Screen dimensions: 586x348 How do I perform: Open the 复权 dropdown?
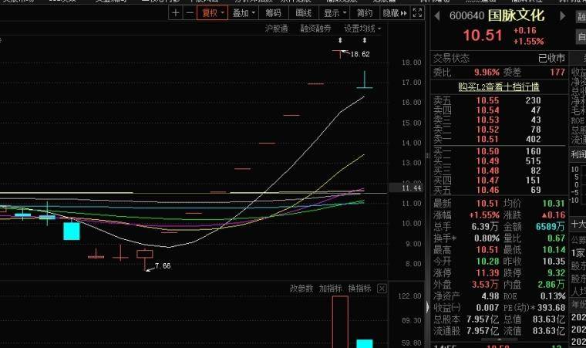(x=212, y=13)
